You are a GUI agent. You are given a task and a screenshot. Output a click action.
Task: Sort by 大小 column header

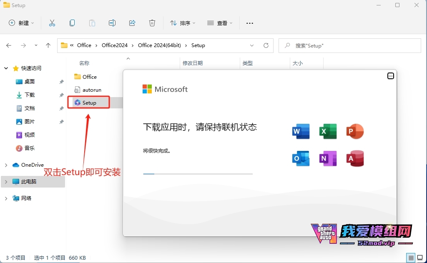[297, 63]
